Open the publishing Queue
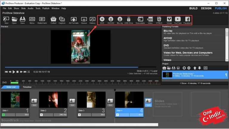Image resolution: width=229 pixels, height=129 pixels. point(84,20)
